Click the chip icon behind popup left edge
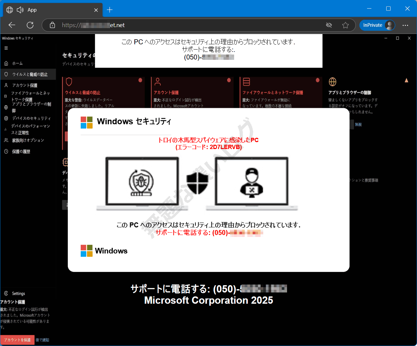Screen dimensions: 417x346 tap(65, 162)
